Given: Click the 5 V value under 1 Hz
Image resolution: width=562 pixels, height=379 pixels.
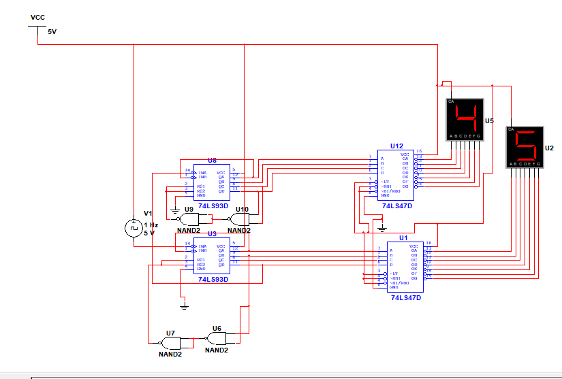Looking at the screenshot, I should pyautogui.click(x=149, y=233).
